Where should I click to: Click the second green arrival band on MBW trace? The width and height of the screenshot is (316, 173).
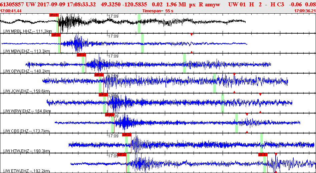pyautogui.click(x=142, y=43)
